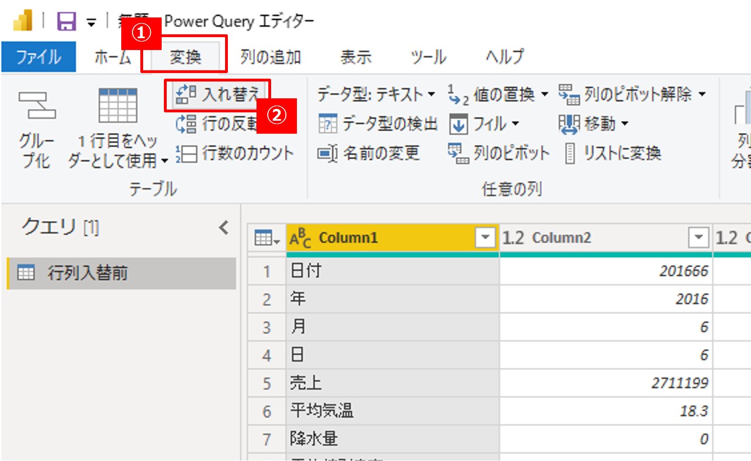Click Count Rows (行数のカウント) icon
Screen dimensions: 751x461
pos(185,153)
